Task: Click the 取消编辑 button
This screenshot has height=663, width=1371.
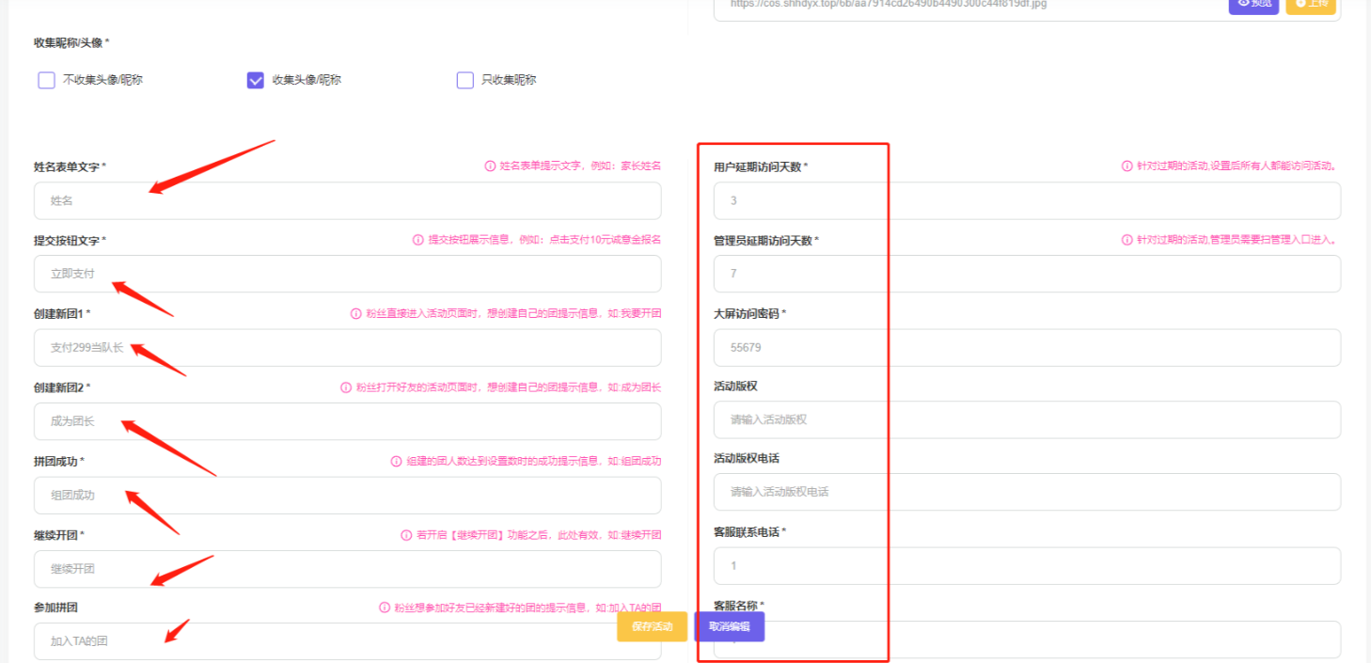Action: 729,626
